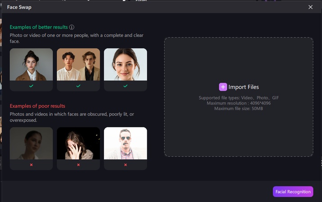Select the woman covering her face thumbnail
Viewport: 322px width, 202px height.
coord(78,143)
